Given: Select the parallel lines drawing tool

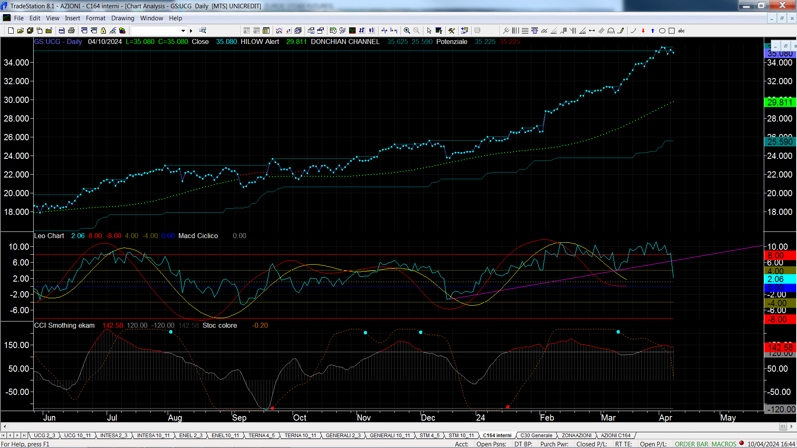Looking at the screenshot, I should pyautogui.click(x=601, y=30).
